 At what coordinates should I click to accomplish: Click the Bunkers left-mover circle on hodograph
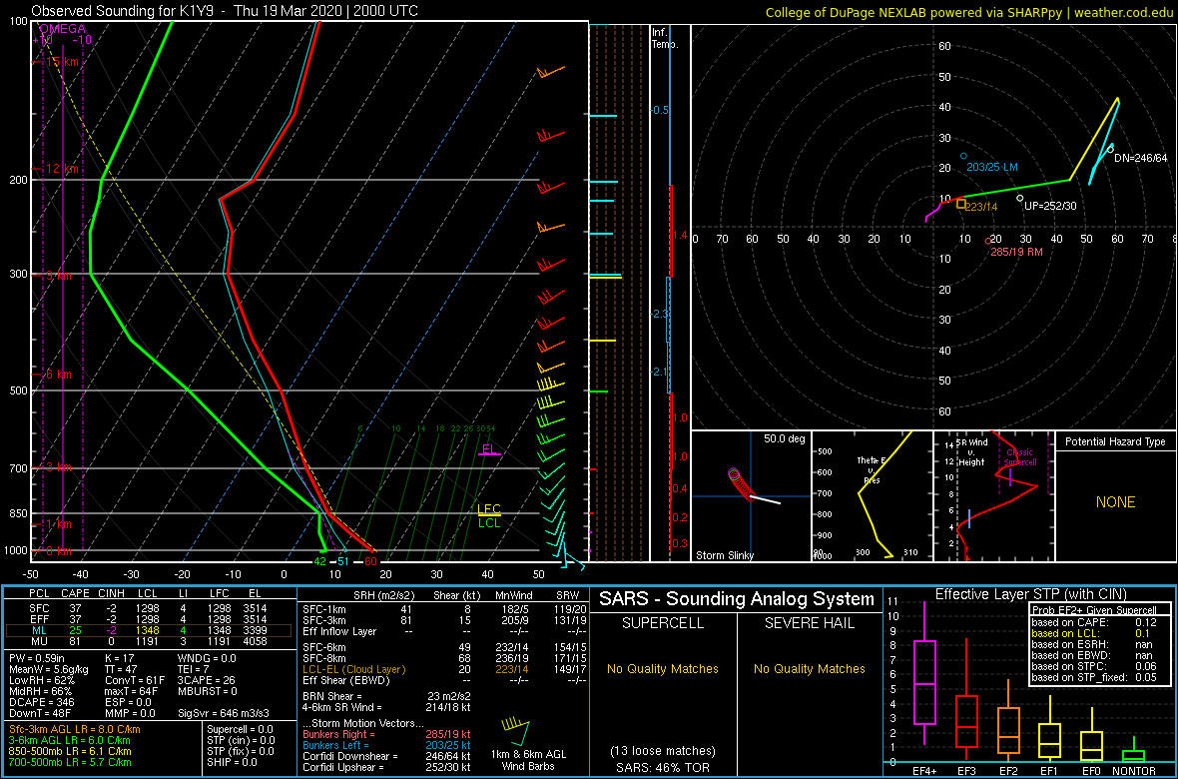click(963, 157)
